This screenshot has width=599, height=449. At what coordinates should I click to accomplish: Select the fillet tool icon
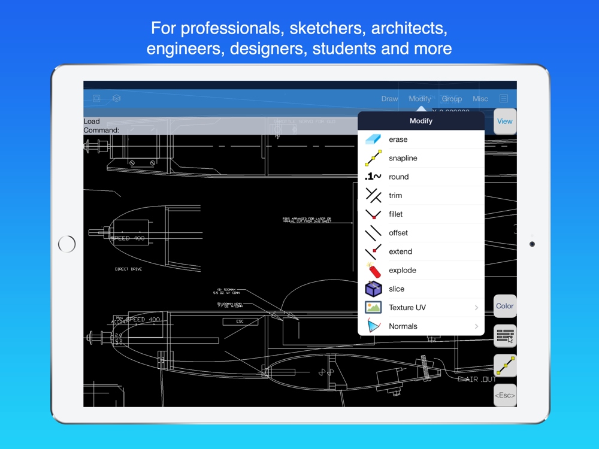coord(373,214)
